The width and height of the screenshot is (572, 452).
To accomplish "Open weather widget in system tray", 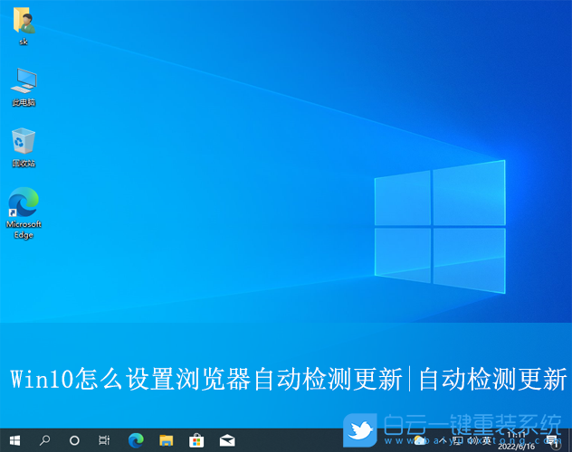I will click(420, 441).
